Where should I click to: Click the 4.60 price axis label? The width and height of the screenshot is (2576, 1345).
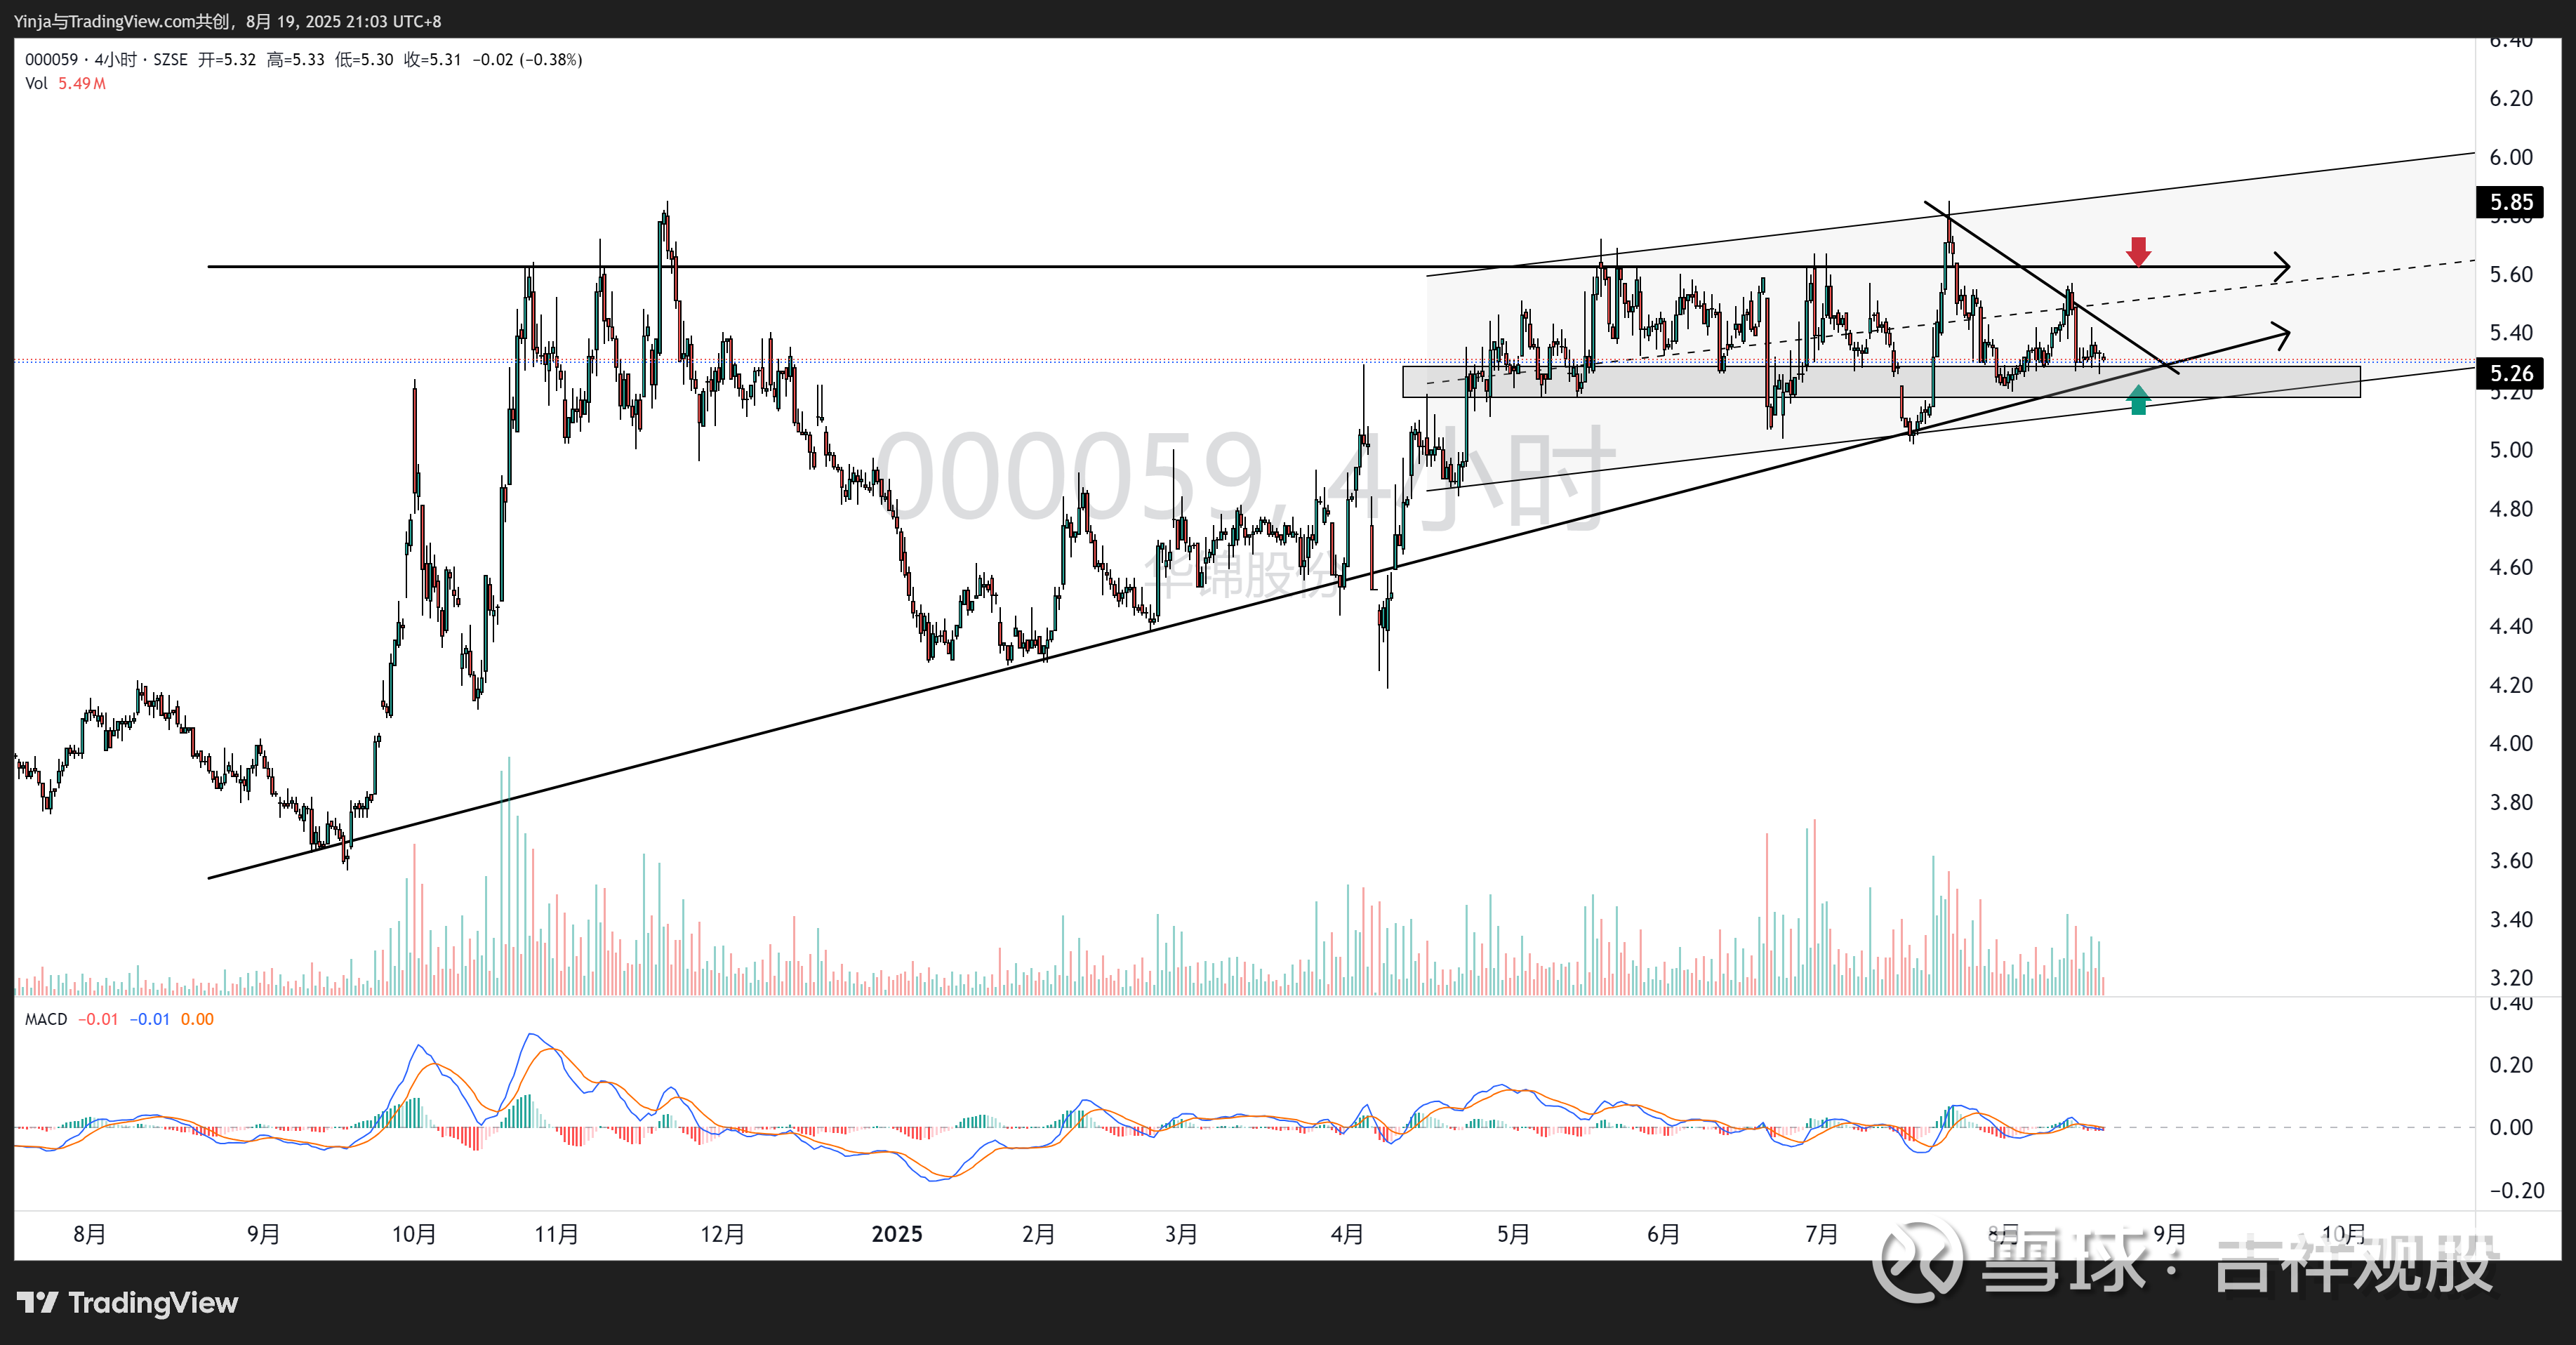(x=2511, y=567)
